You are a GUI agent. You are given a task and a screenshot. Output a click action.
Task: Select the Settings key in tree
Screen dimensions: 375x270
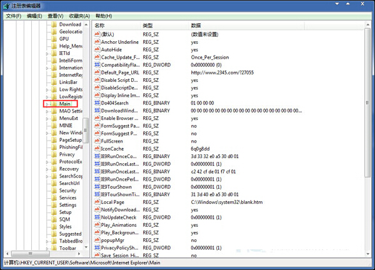67,205
